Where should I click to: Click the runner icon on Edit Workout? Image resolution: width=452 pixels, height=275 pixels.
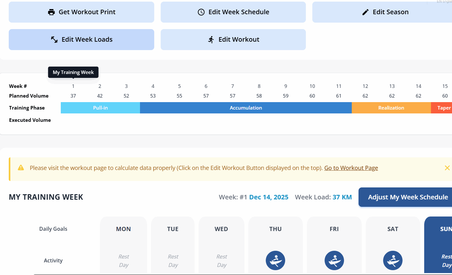pos(211,40)
